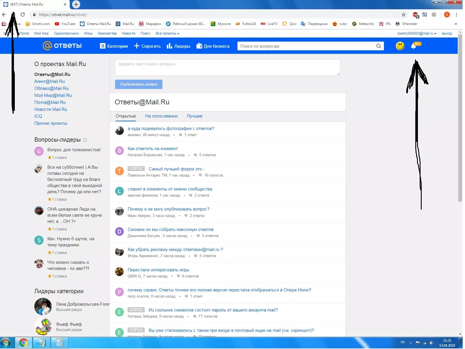The height and width of the screenshot is (349, 465).
Task: Click the Ответы logo
Action: coord(62,46)
